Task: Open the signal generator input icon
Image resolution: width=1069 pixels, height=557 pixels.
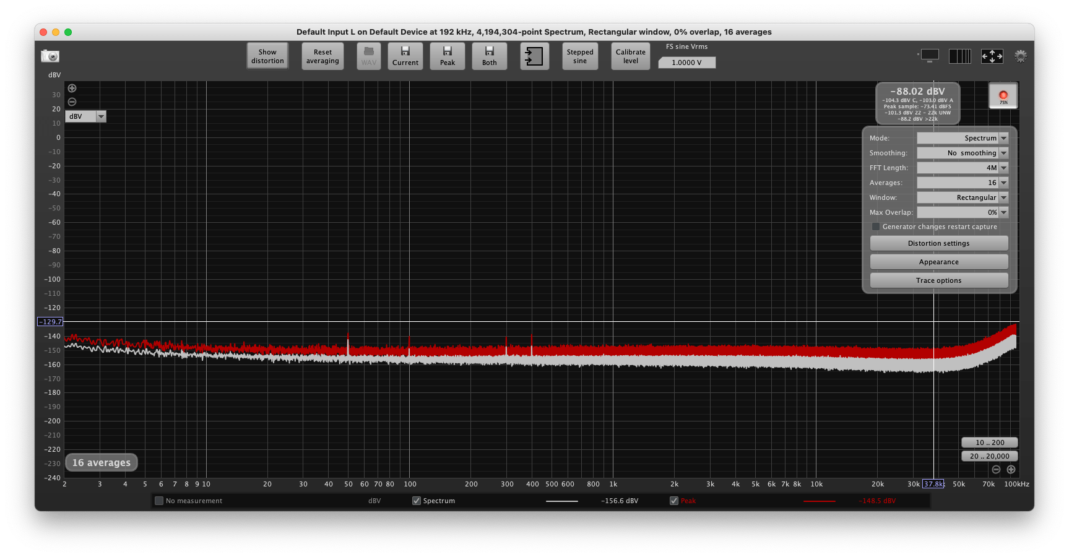Action: (534, 56)
